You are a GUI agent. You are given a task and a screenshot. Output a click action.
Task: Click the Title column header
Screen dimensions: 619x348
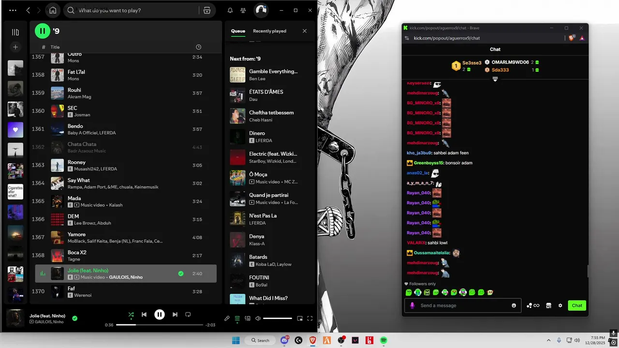(x=55, y=47)
